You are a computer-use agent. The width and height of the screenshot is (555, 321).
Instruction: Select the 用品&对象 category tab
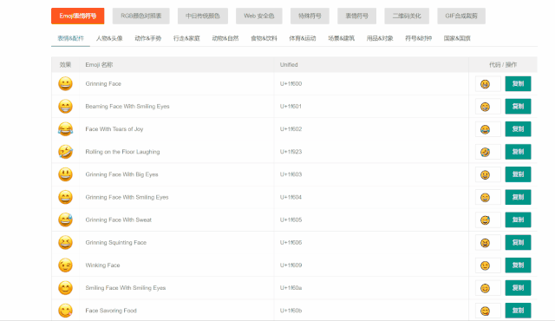pos(380,38)
